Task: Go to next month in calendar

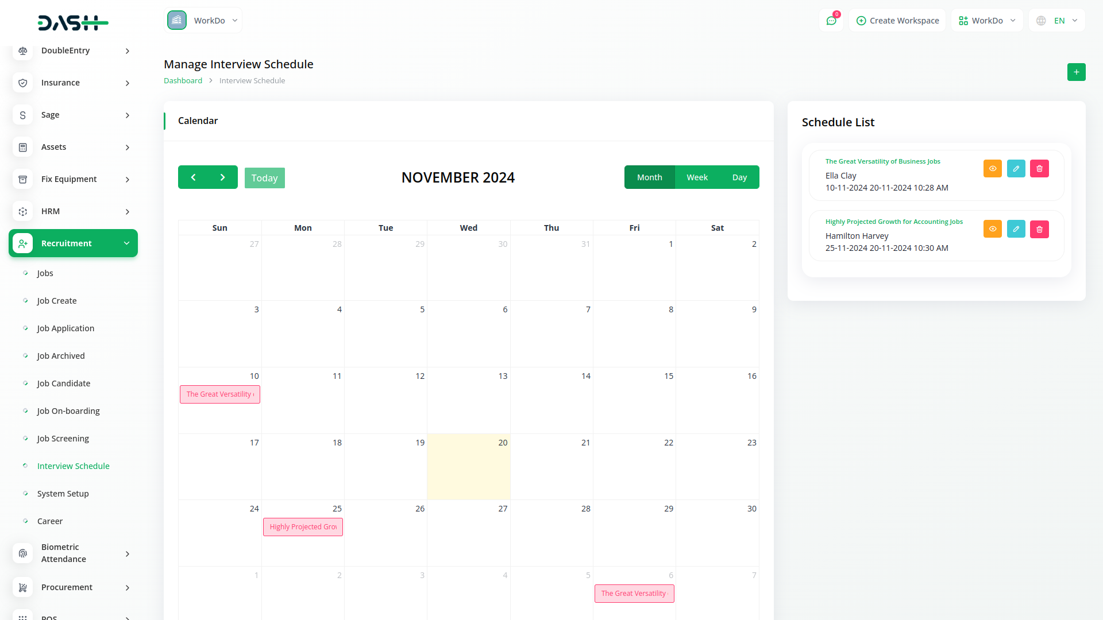Action: pyautogui.click(x=223, y=177)
